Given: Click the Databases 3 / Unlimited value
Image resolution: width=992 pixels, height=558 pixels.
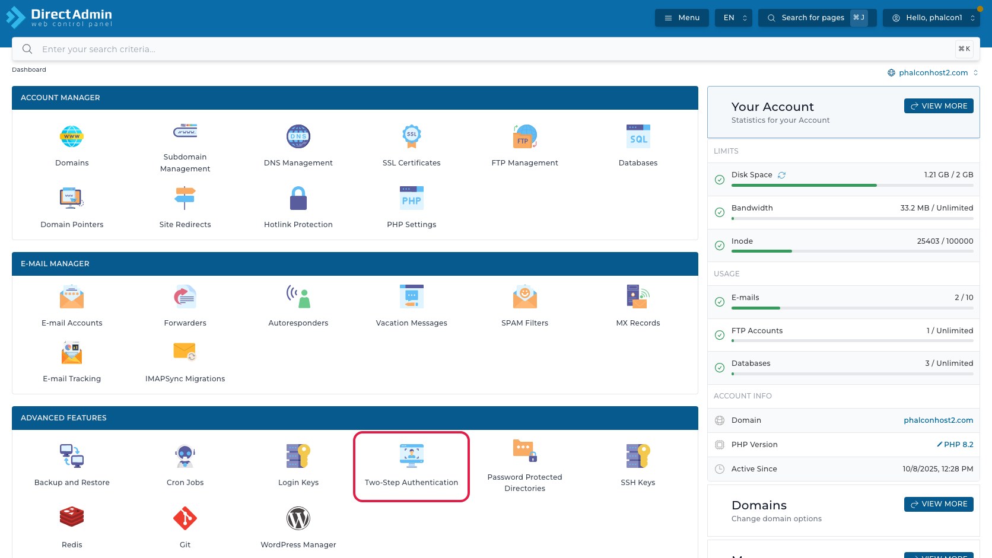Looking at the screenshot, I should [x=949, y=364].
